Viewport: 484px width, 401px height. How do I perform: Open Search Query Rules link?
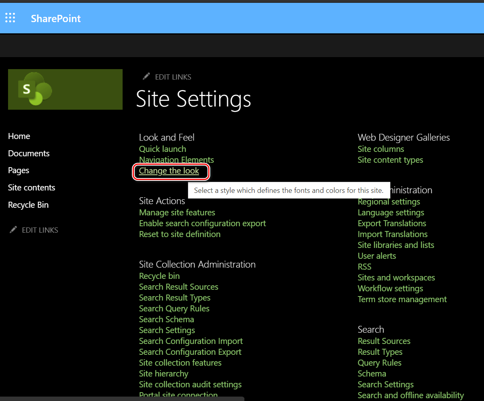tap(174, 309)
